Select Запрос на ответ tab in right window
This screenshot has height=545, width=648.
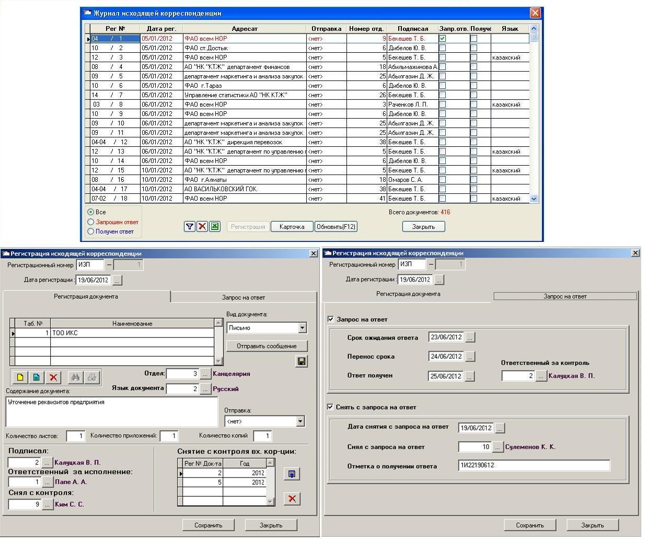[x=565, y=296]
